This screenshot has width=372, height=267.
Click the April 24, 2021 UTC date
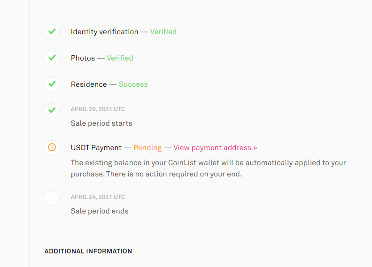click(x=98, y=197)
